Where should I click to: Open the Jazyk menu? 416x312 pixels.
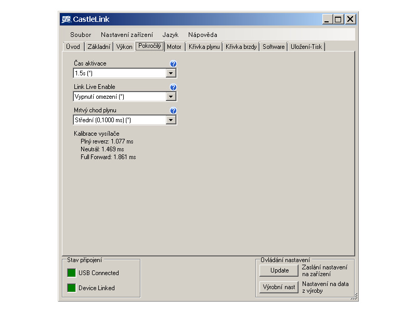click(x=170, y=35)
